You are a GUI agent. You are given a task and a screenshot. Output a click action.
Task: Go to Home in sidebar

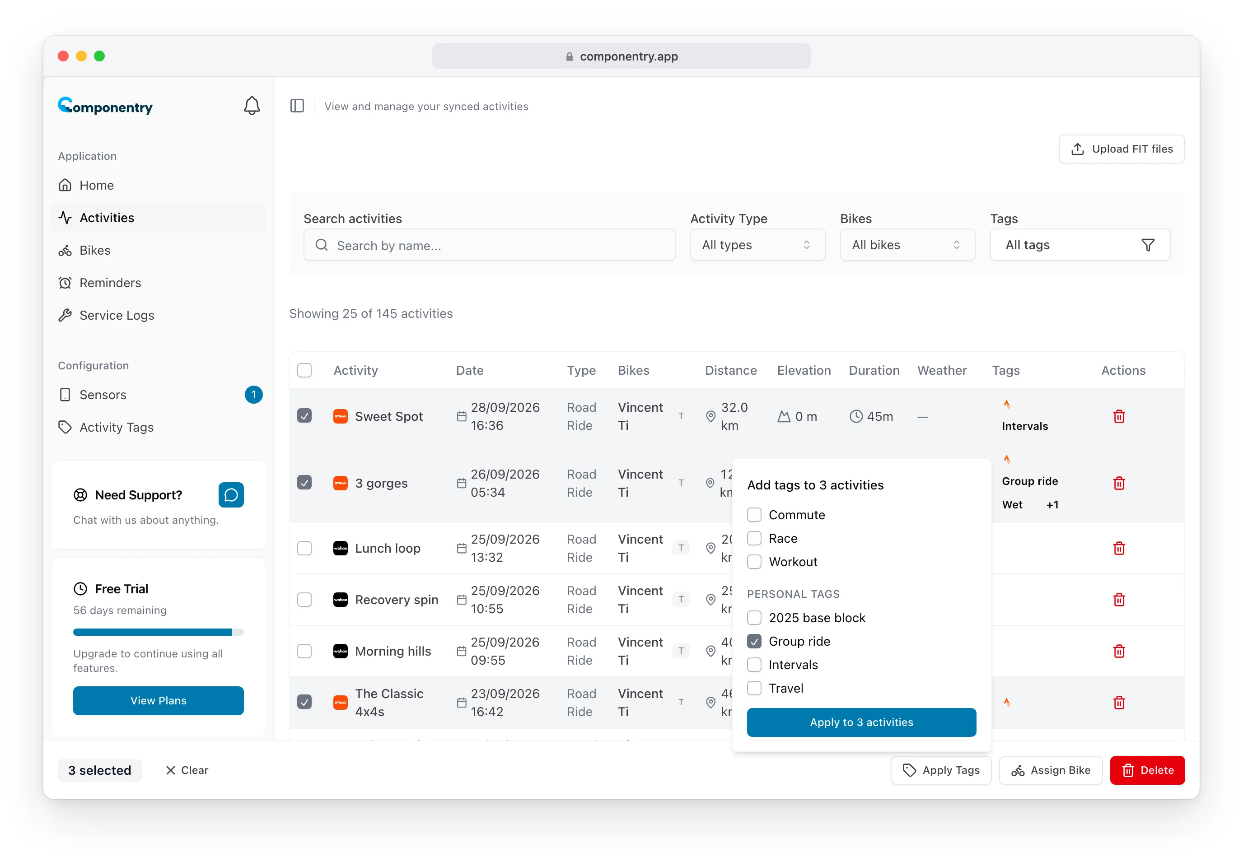159,185
